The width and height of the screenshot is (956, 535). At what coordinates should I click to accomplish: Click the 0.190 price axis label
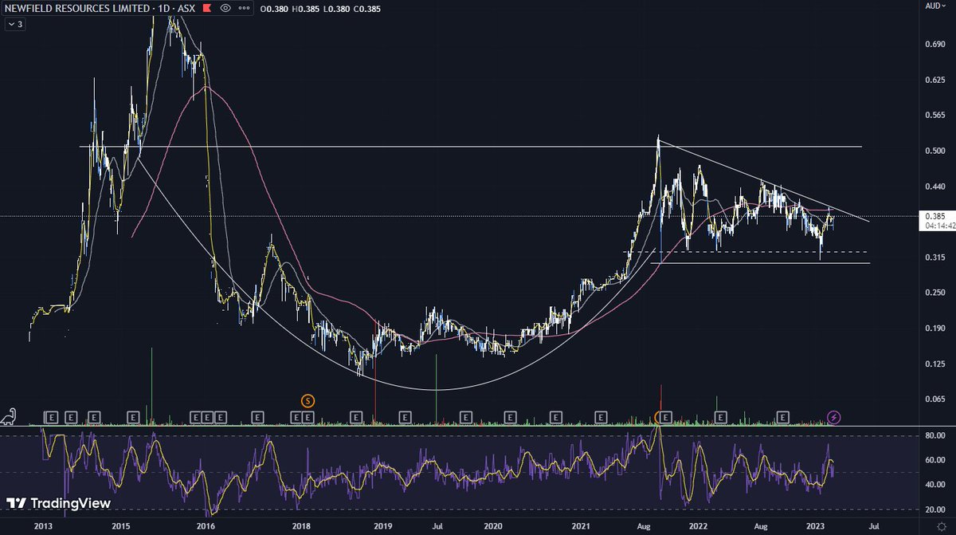[934, 328]
